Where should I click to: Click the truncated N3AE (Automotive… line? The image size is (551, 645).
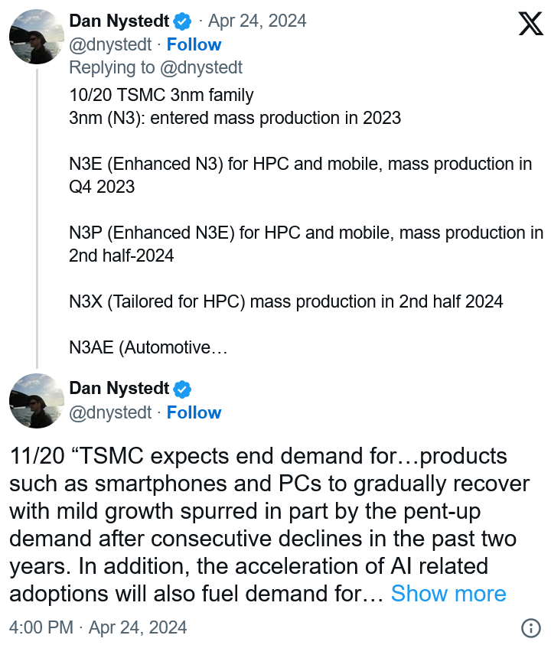(148, 347)
